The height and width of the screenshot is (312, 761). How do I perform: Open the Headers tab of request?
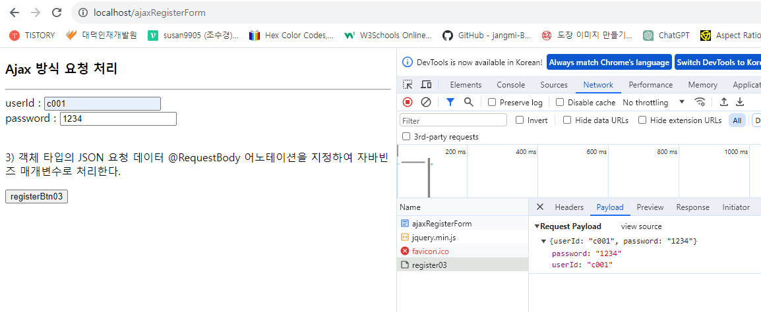point(569,207)
